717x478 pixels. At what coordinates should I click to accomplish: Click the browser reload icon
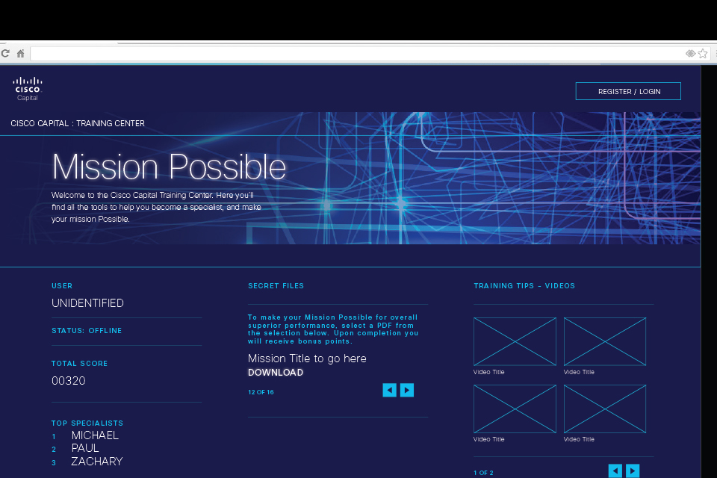tap(5, 54)
